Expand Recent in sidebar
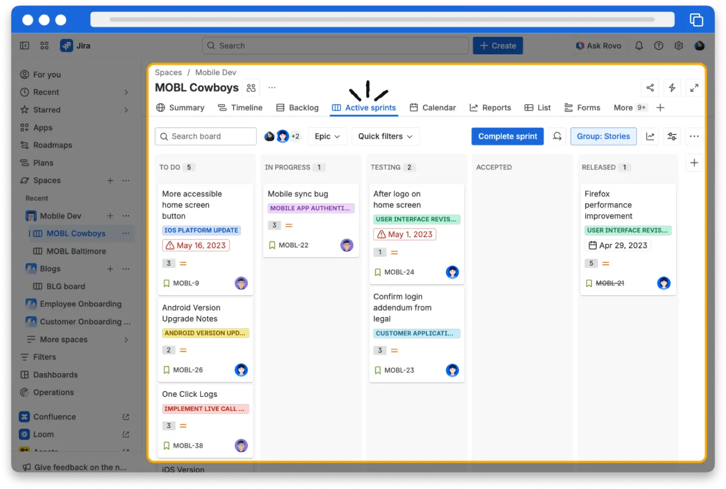The height and width of the screenshot is (489, 726). [x=126, y=92]
